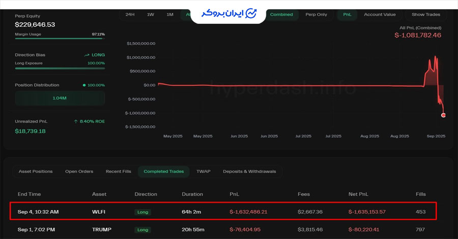Click the 1.04M position distribution bar
The image size is (458, 239).
pos(60,98)
